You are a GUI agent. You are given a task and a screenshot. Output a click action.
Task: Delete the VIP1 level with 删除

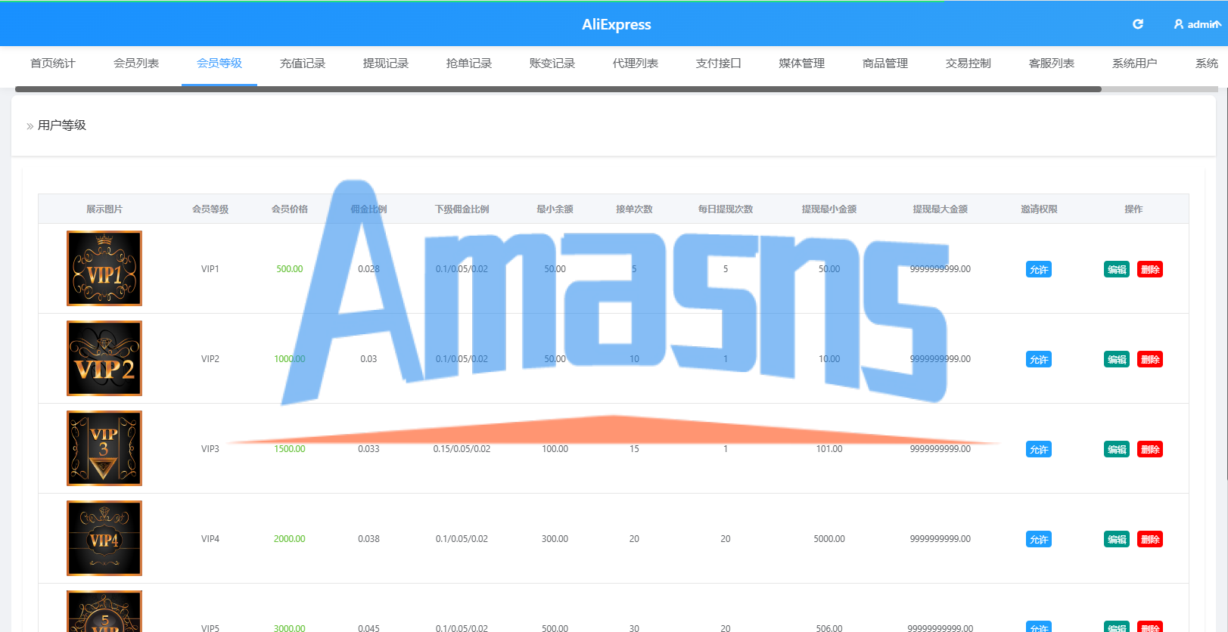point(1150,269)
